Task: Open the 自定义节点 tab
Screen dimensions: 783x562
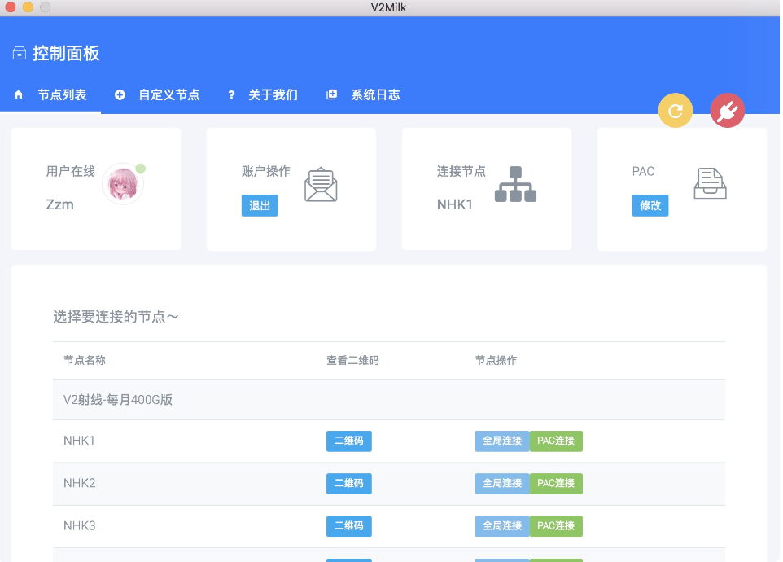Action: click(168, 95)
